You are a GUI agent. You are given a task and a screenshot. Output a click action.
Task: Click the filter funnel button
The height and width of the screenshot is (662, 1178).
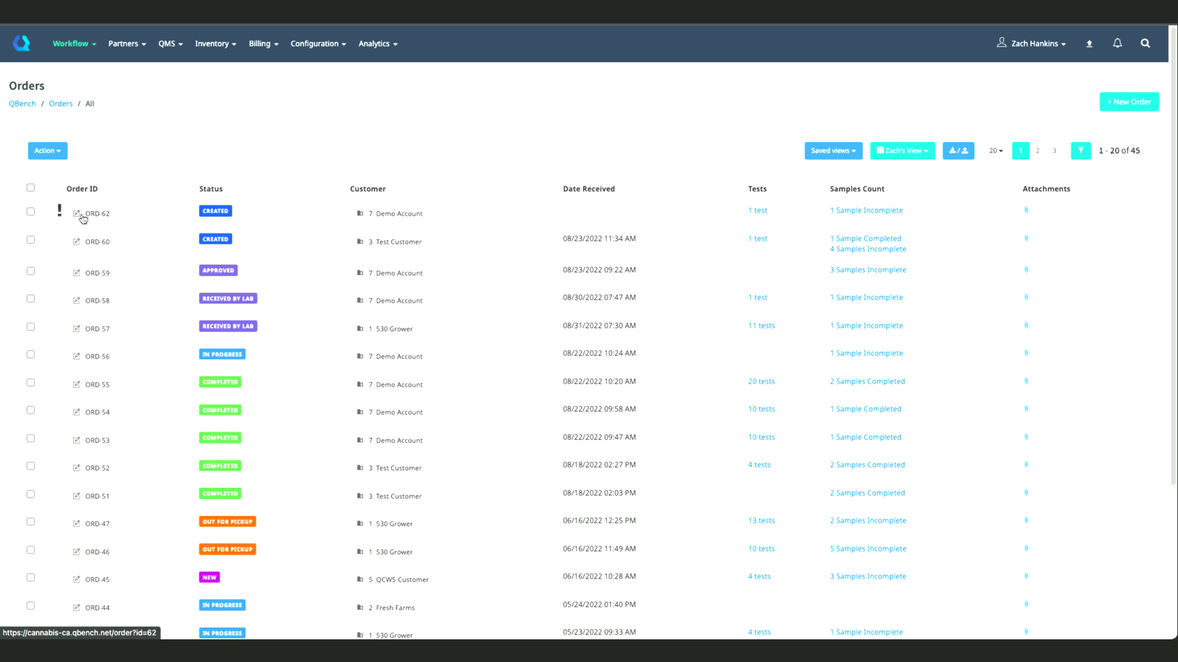pos(1080,151)
